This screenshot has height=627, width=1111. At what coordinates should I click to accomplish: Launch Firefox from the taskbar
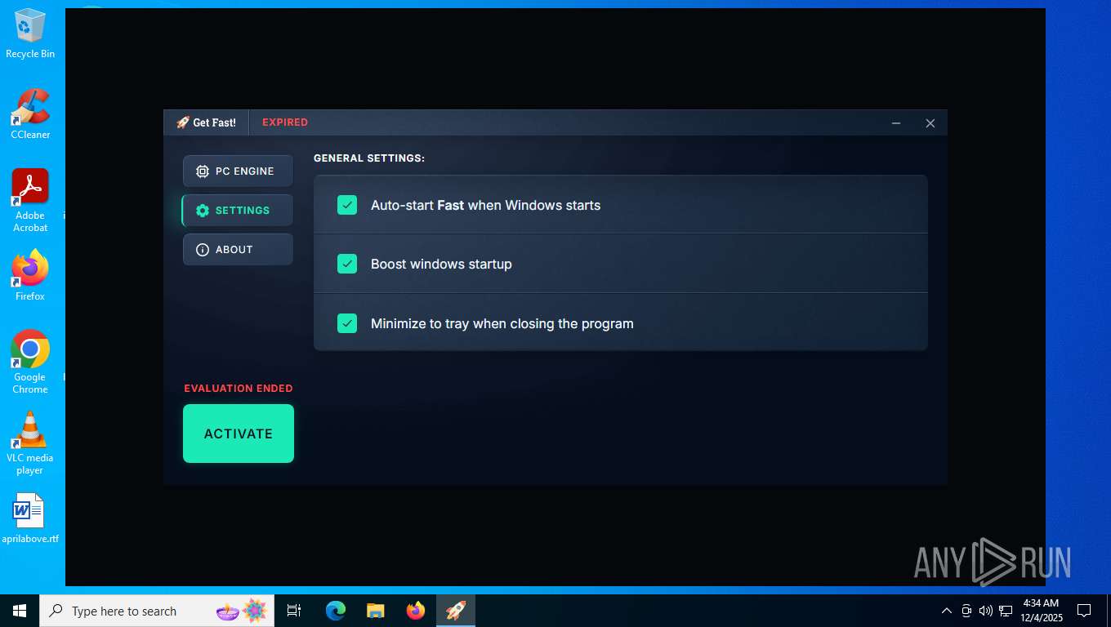(x=416, y=611)
